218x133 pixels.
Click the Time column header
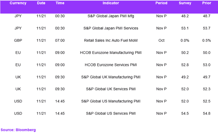(x=60, y=3)
